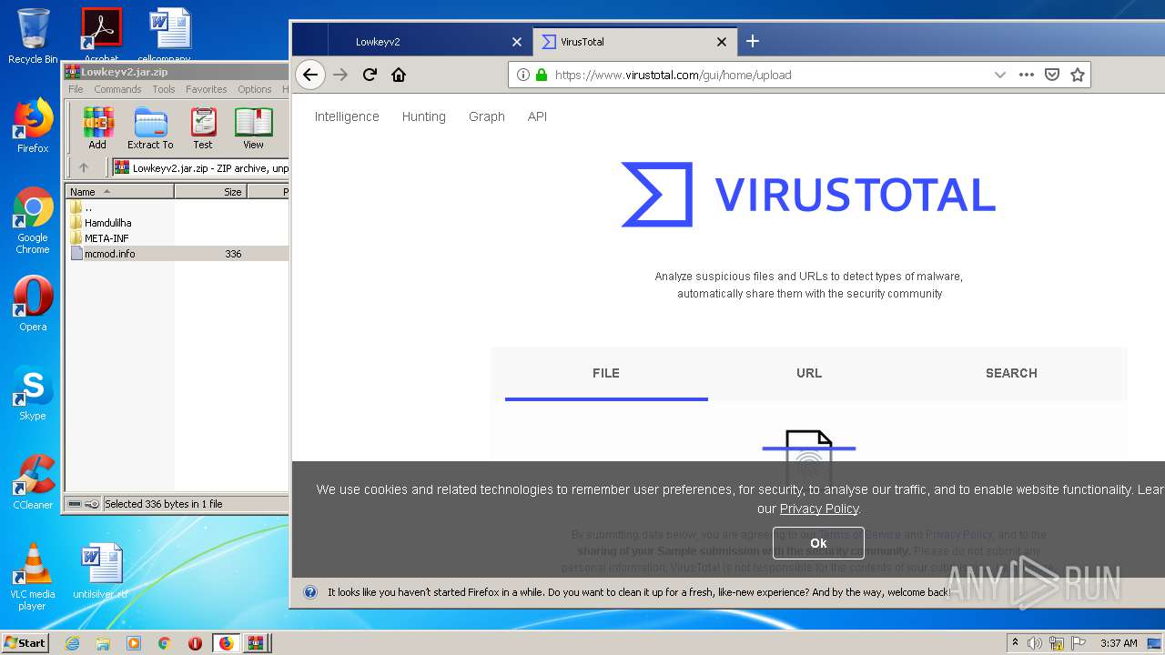Open the Privacy Policy link in cookie banner
Image resolution: width=1165 pixels, height=655 pixels.
tap(819, 509)
